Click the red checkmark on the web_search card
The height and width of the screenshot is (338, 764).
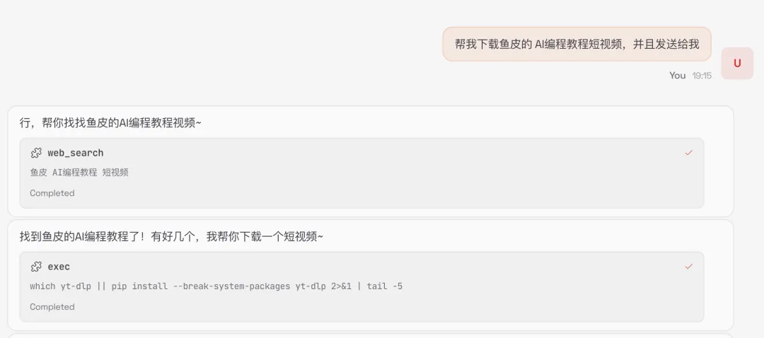click(688, 153)
